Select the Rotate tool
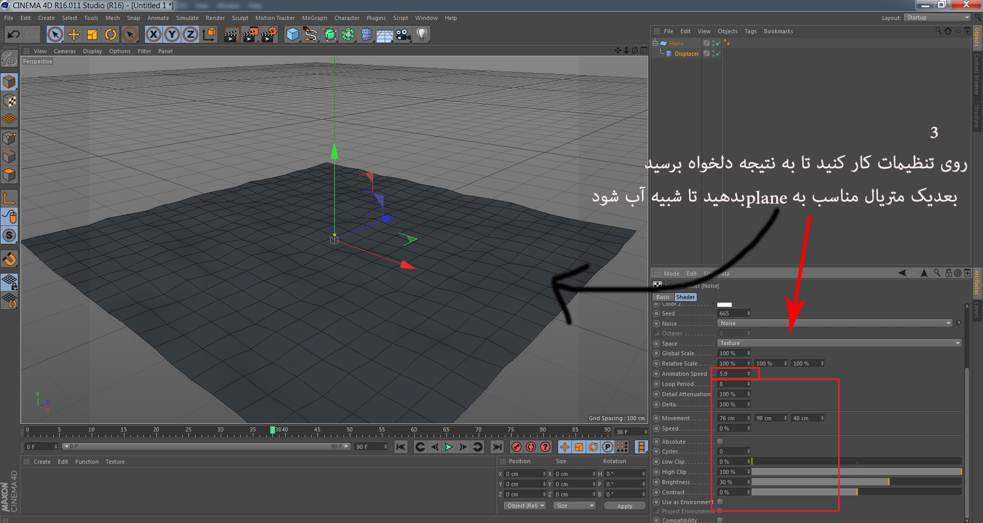Image resolution: width=983 pixels, height=523 pixels. point(111,35)
